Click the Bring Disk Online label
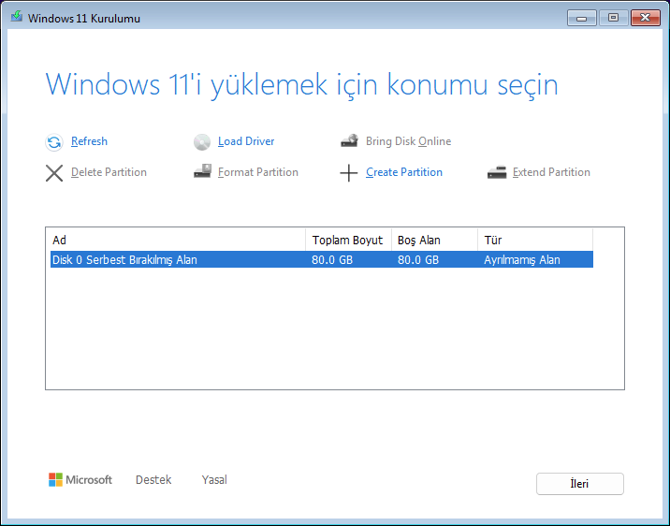The image size is (670, 526). [408, 141]
